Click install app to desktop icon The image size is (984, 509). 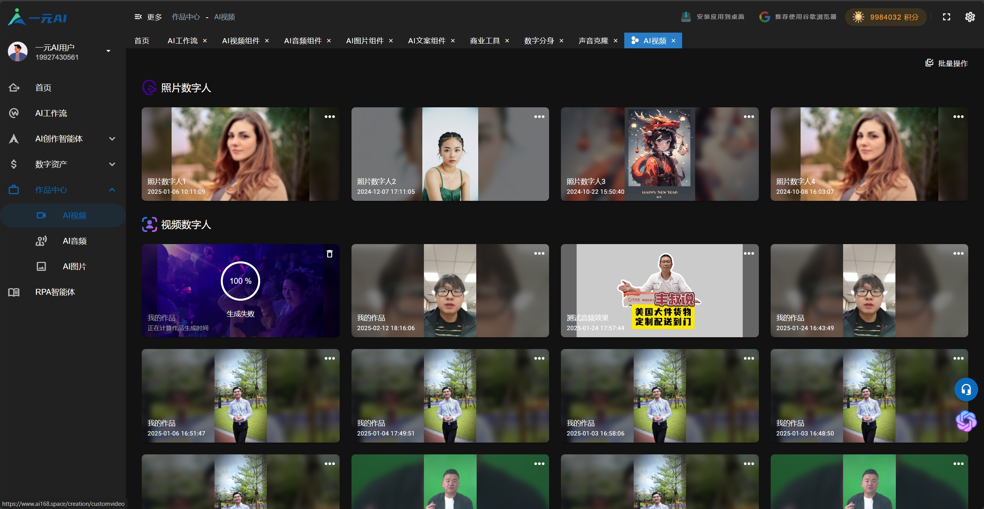pyautogui.click(x=686, y=17)
